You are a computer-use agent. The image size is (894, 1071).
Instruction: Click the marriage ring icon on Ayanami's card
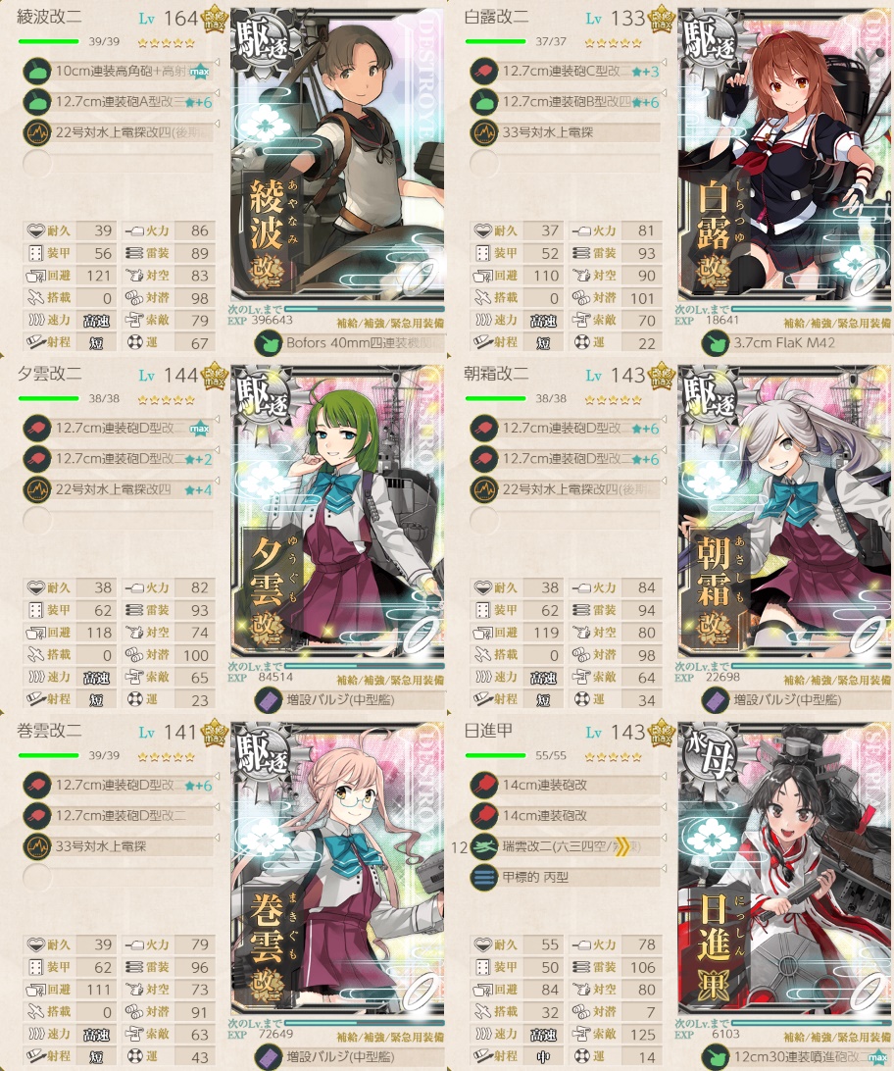click(422, 276)
